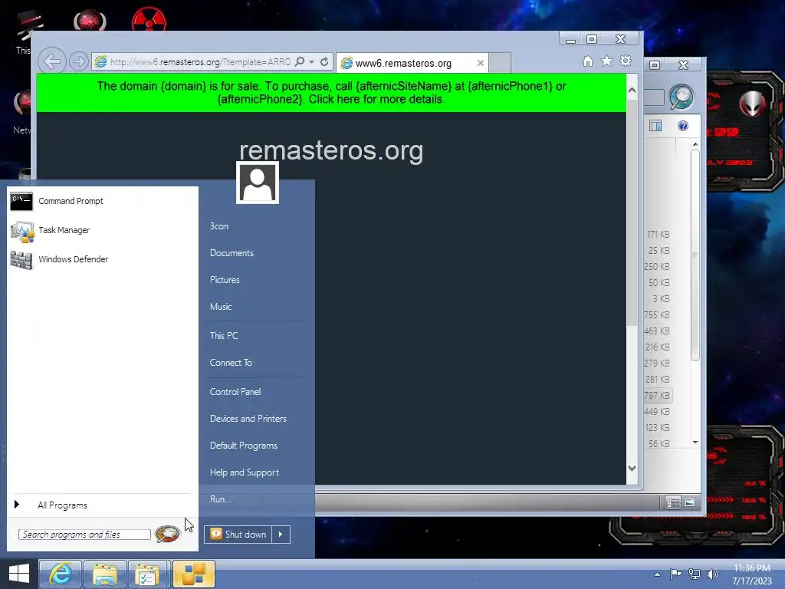Open the 3con user folder
This screenshot has width=785, height=589.
click(x=219, y=226)
